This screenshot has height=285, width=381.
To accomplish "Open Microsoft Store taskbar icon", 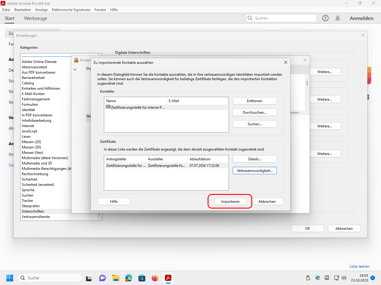I will 142,278.
